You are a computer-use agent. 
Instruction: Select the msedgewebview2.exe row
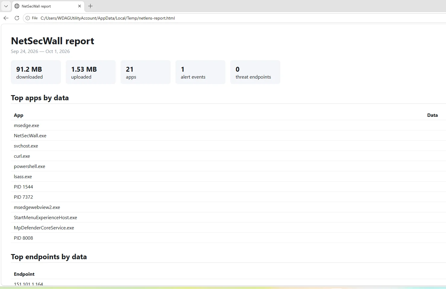click(x=228, y=207)
